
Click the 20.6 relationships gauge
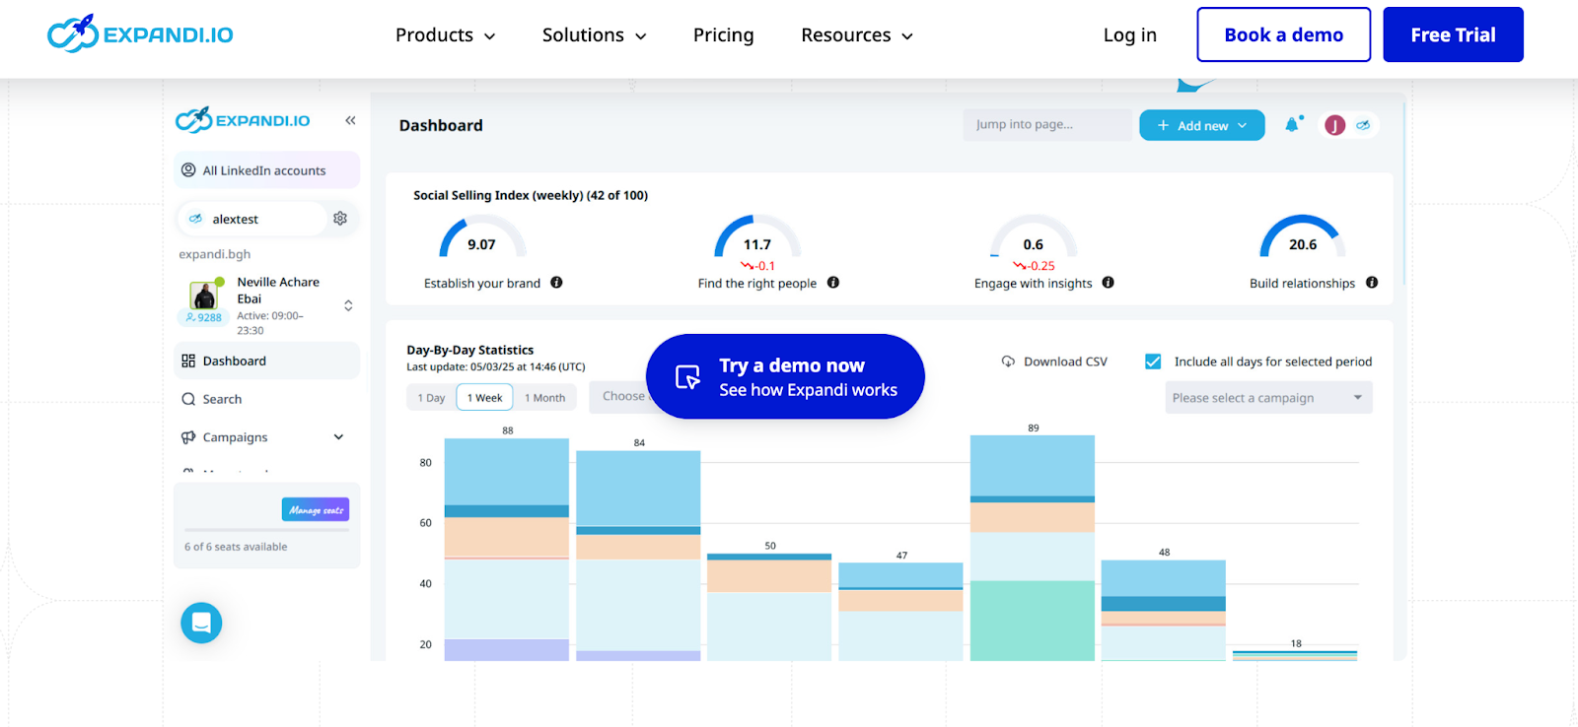1302,237
